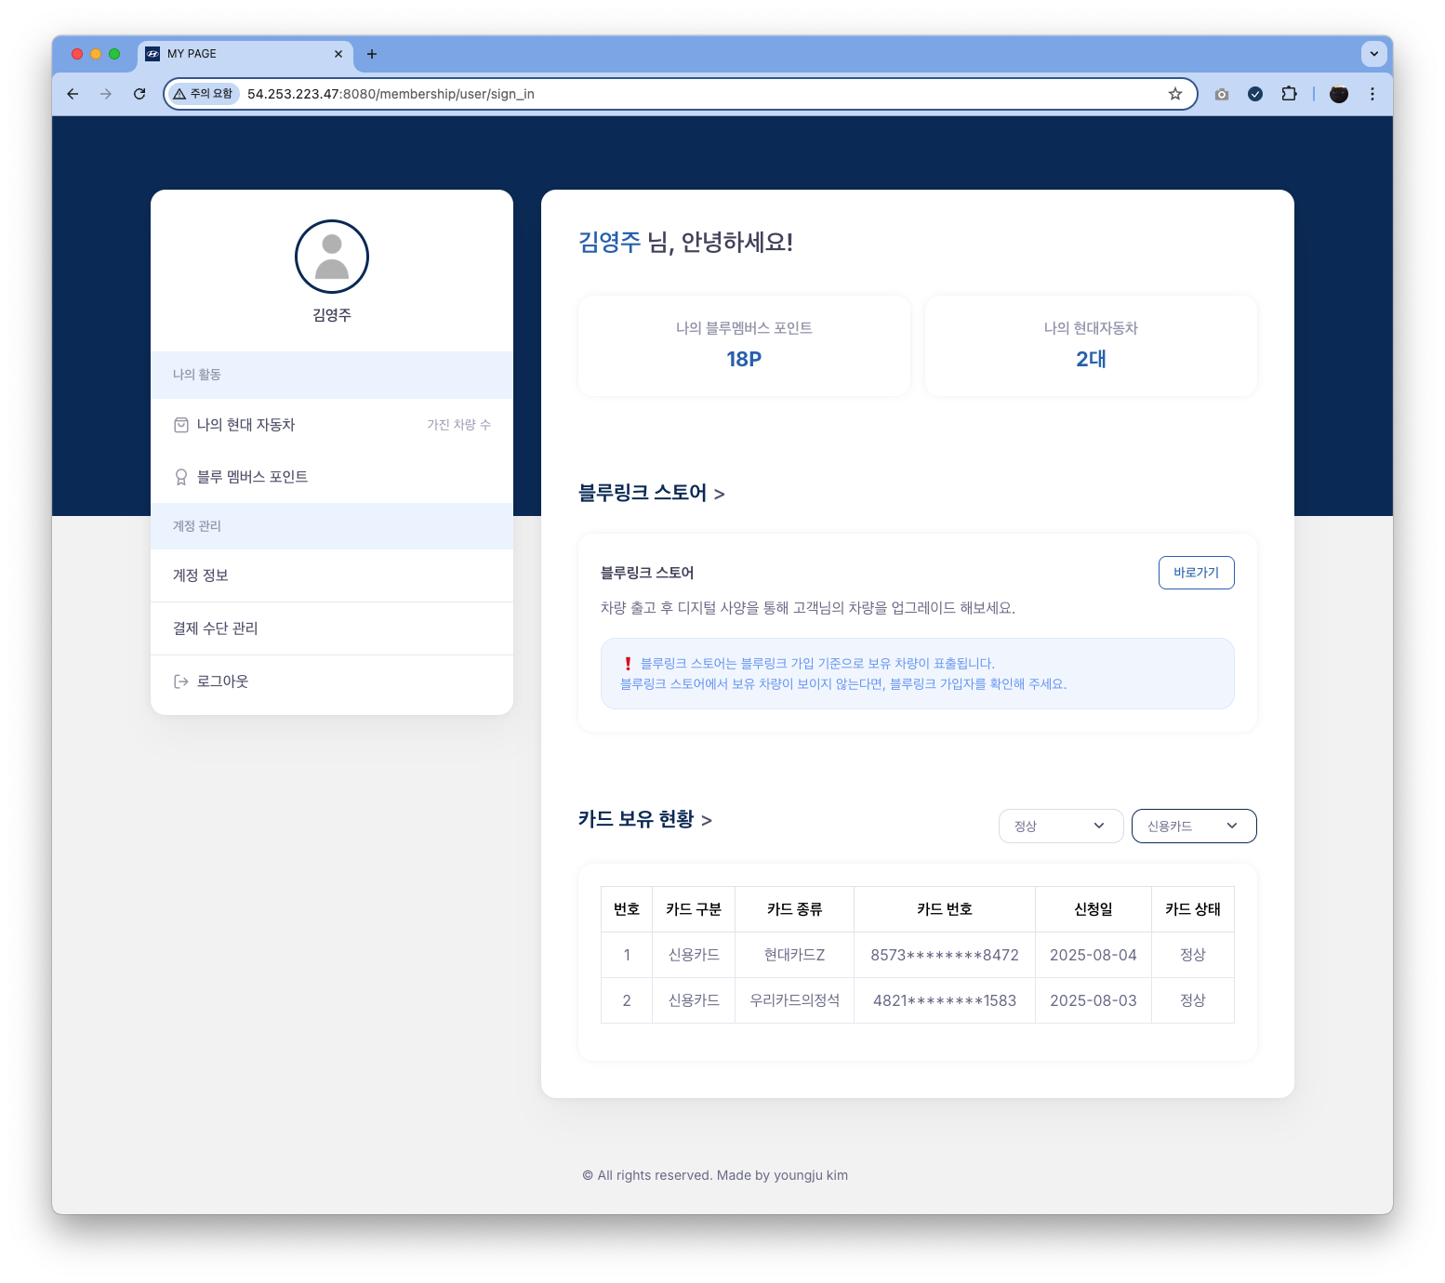
Task: Click the logout arrow icon
Action: point(181,681)
